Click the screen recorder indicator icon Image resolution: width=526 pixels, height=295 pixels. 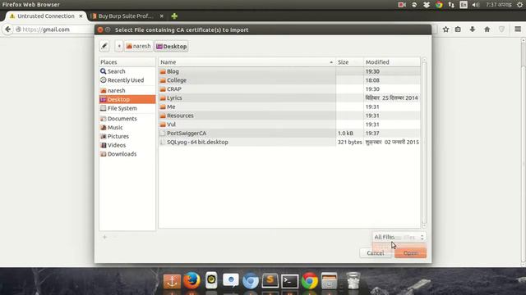[402, 5]
